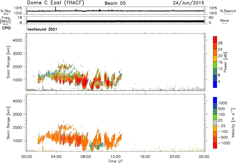The width and height of the screenshot is (236, 163).
Task: Click the date '24/Jun/2015'
Action: [x=189, y=3]
